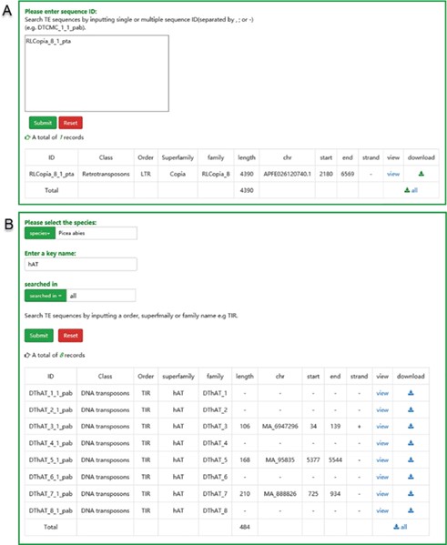Click the key name field containing hAT
The image size is (447, 545).
[x=81, y=264]
